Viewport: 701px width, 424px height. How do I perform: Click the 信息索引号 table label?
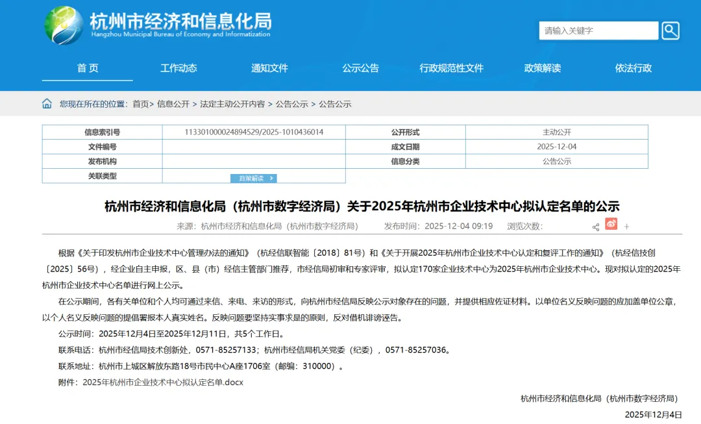tap(103, 132)
